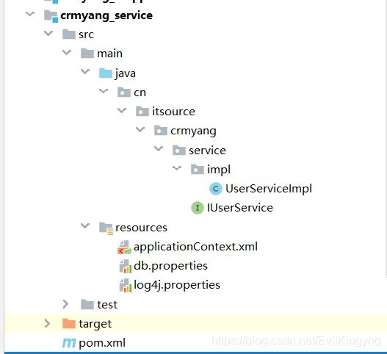387x354 pixels.
Task: Collapse the cn package chevron
Action: (104, 90)
